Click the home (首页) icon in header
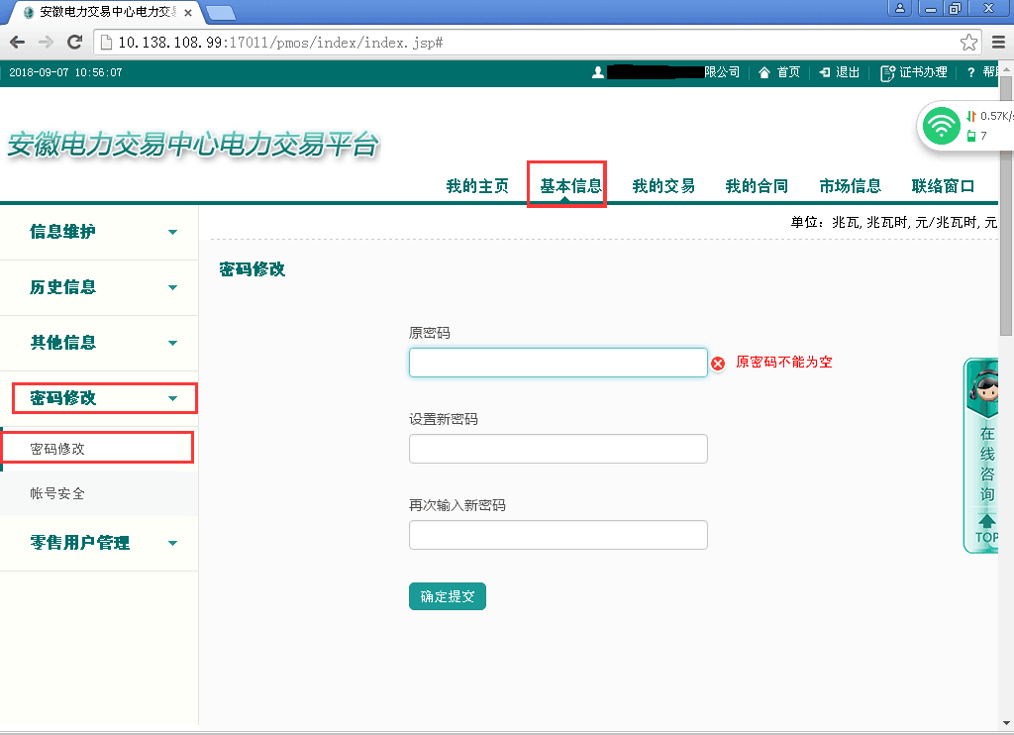Image resolution: width=1014 pixels, height=735 pixels. click(x=764, y=72)
